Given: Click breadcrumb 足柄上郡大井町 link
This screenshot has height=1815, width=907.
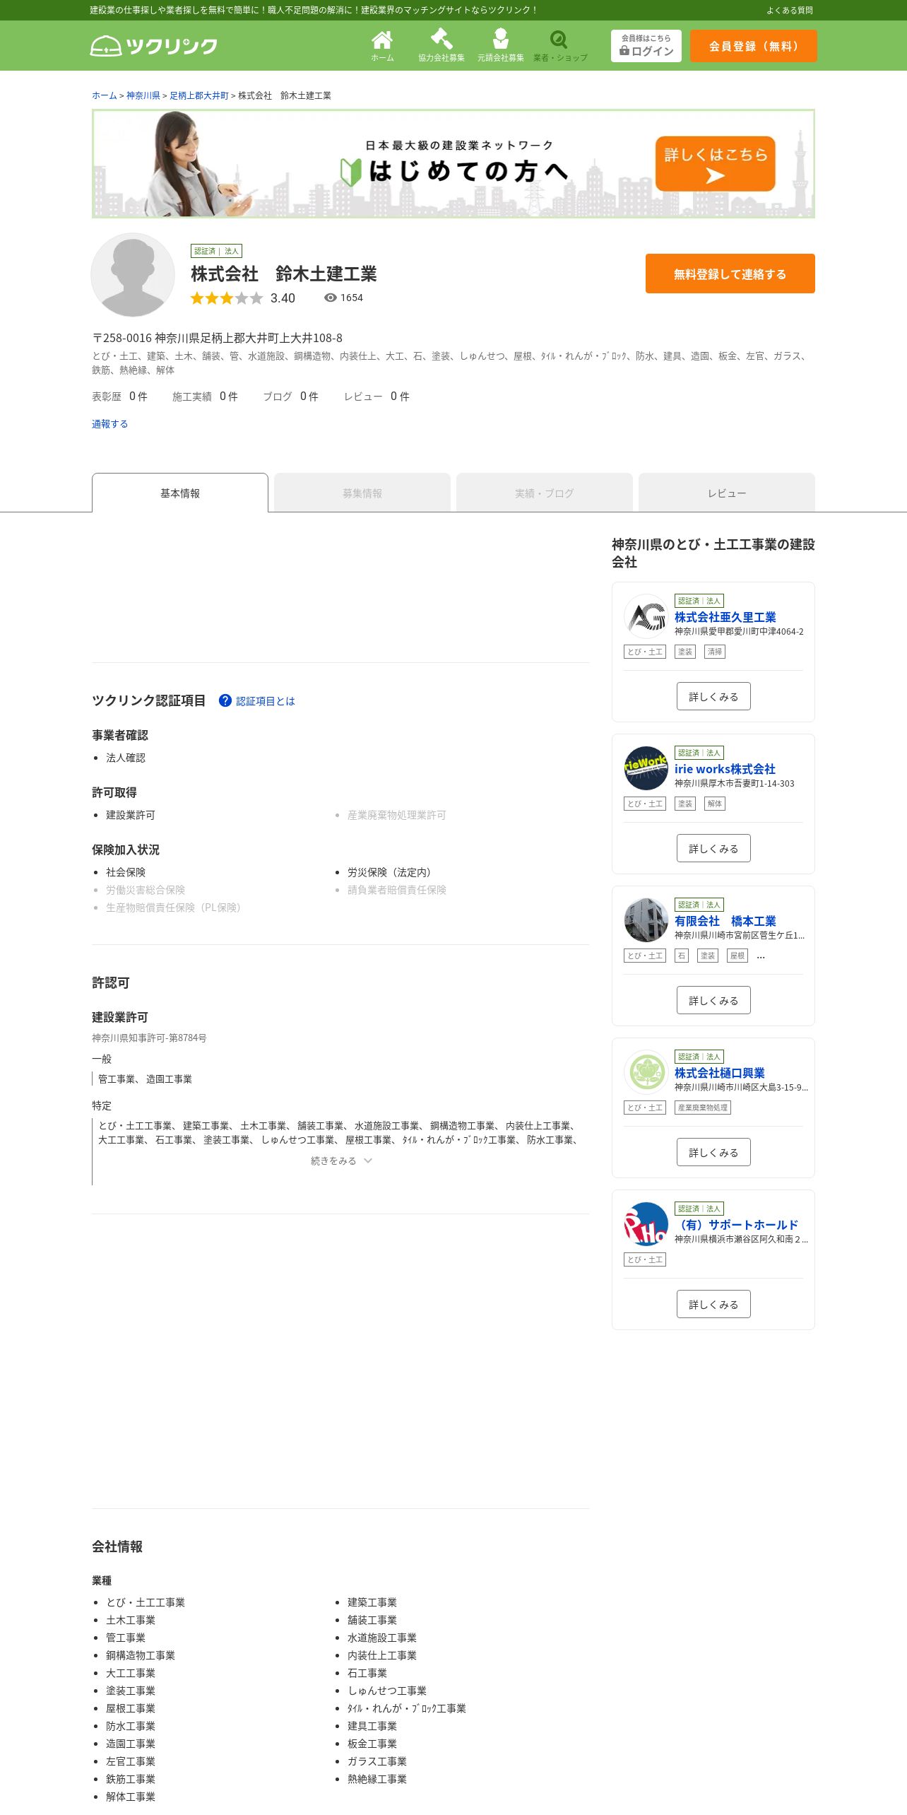Looking at the screenshot, I should (x=199, y=95).
